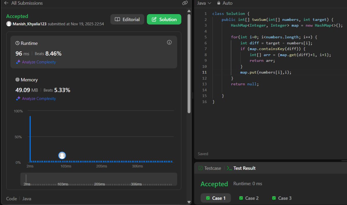This screenshot has height=205, width=347.
Task: Switch to the Testcase tab
Action: [210, 168]
